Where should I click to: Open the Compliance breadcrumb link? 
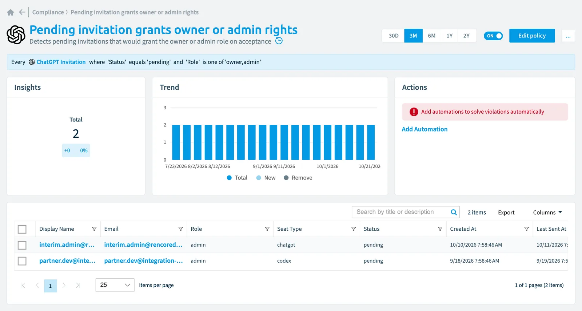[x=48, y=12]
